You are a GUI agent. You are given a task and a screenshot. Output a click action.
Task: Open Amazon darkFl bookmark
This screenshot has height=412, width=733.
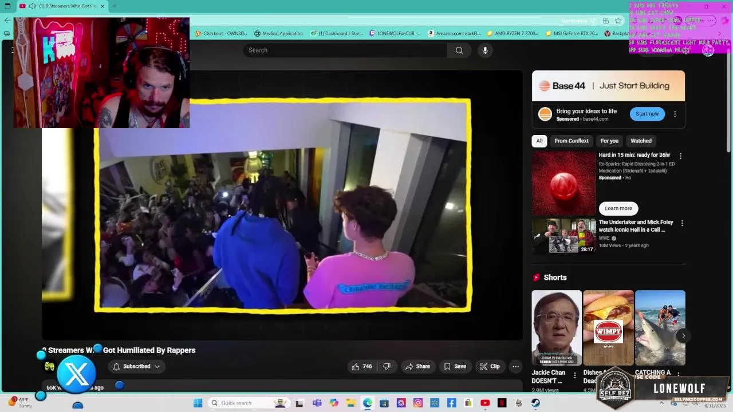pyautogui.click(x=454, y=33)
